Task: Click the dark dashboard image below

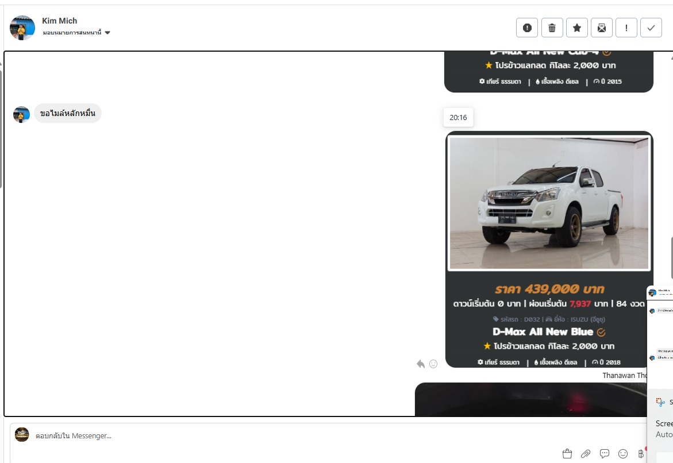Action: (531, 399)
